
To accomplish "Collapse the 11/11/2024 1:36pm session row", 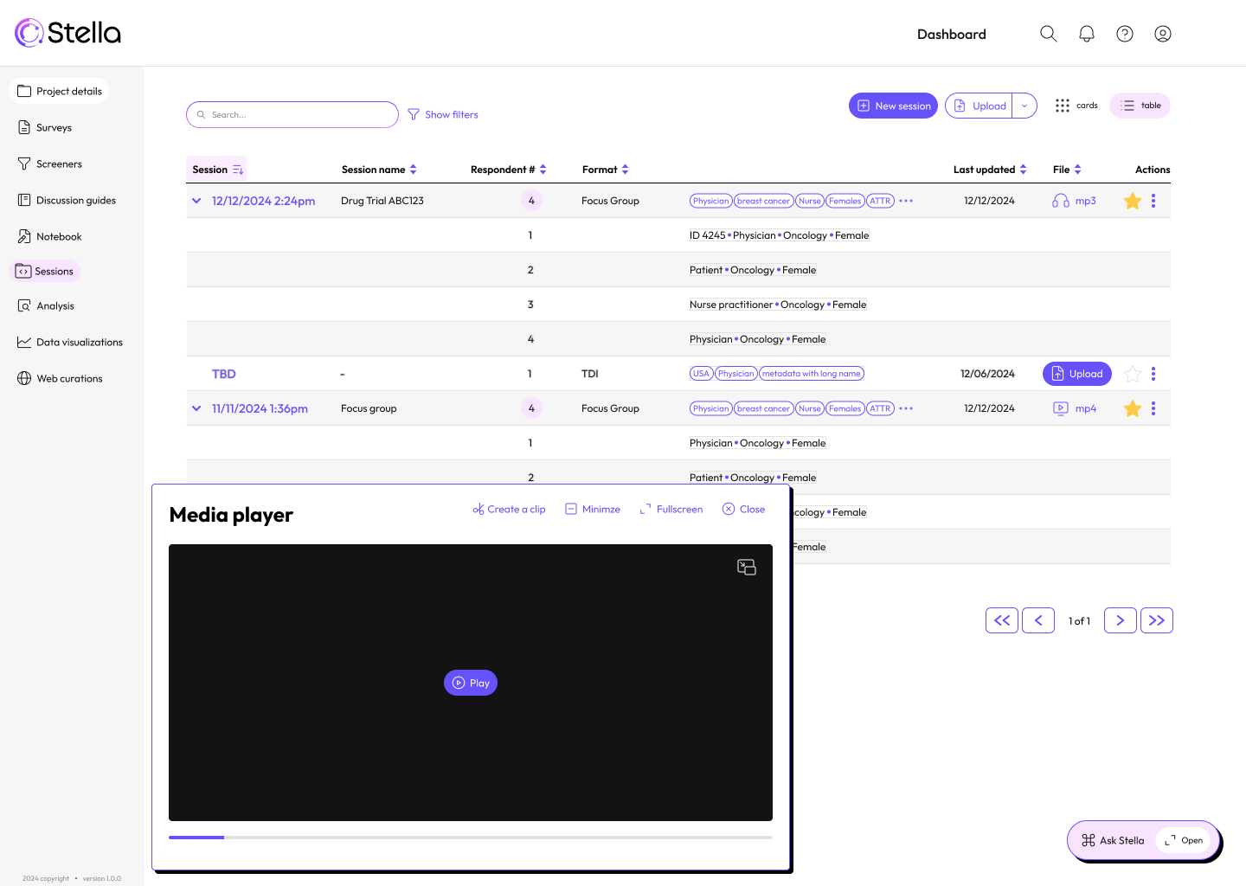I will (196, 408).
